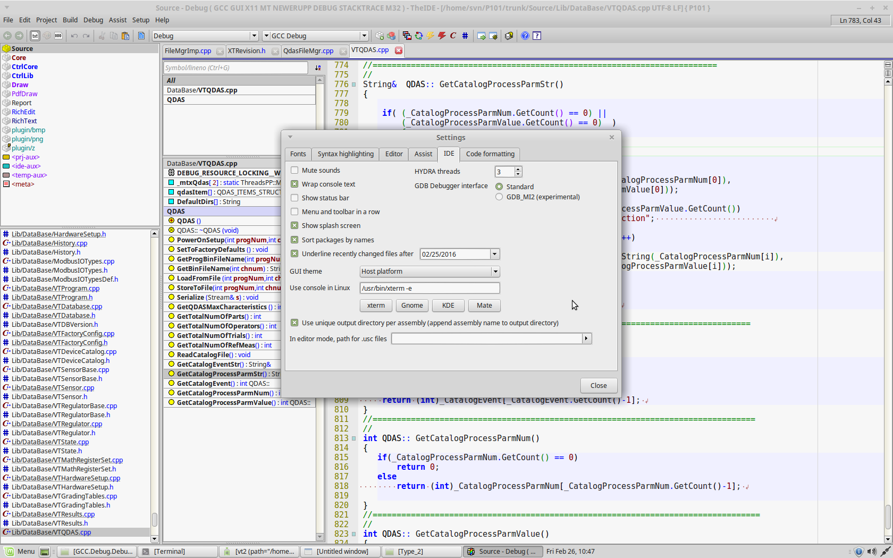Click the yellow lightning build icon

point(430,36)
